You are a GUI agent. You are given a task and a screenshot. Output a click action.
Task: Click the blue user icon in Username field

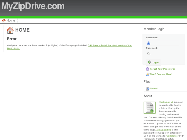point(148,43)
